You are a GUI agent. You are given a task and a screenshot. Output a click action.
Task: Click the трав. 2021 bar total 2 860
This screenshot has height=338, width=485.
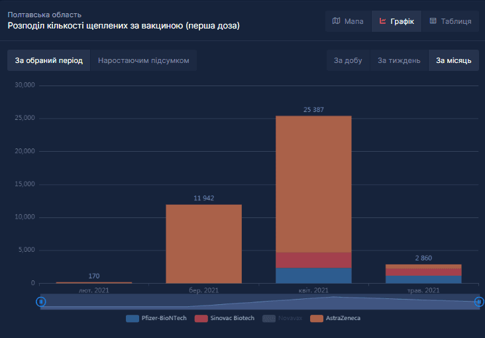423,274
